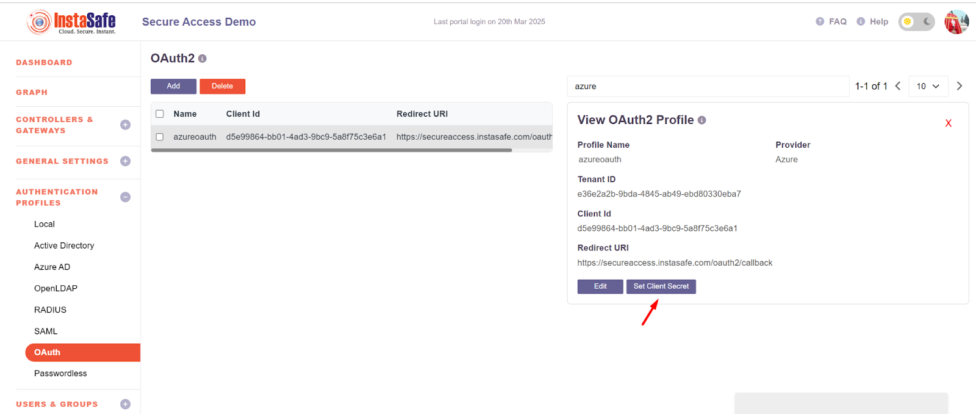Select OpenLDAP profile
The height and width of the screenshot is (414, 976).
pyautogui.click(x=56, y=288)
